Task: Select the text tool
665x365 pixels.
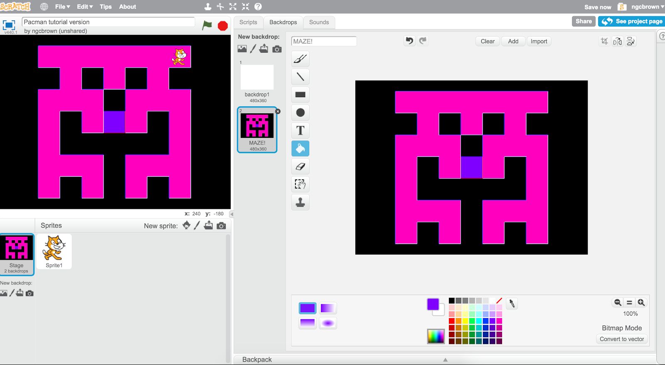Action: (300, 130)
